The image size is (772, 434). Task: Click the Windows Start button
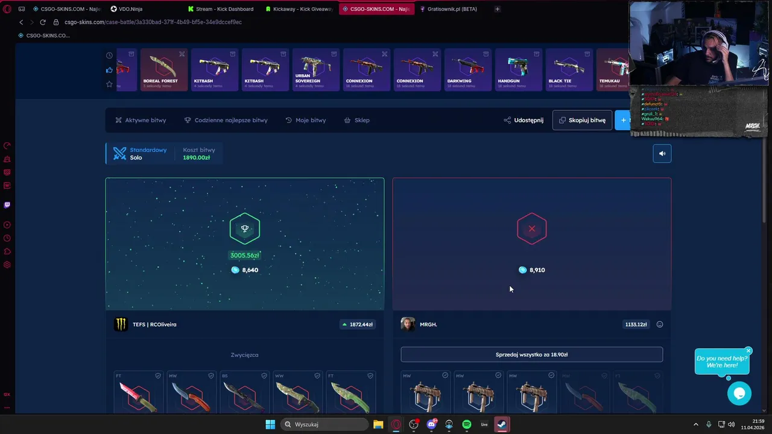(x=270, y=424)
